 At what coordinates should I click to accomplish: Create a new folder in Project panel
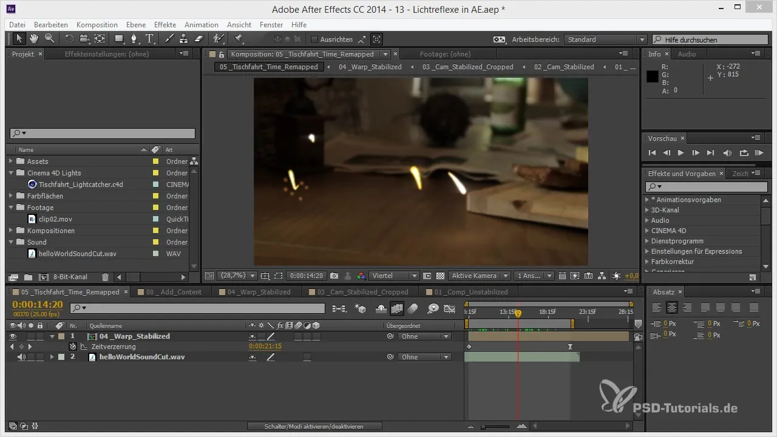coord(28,277)
